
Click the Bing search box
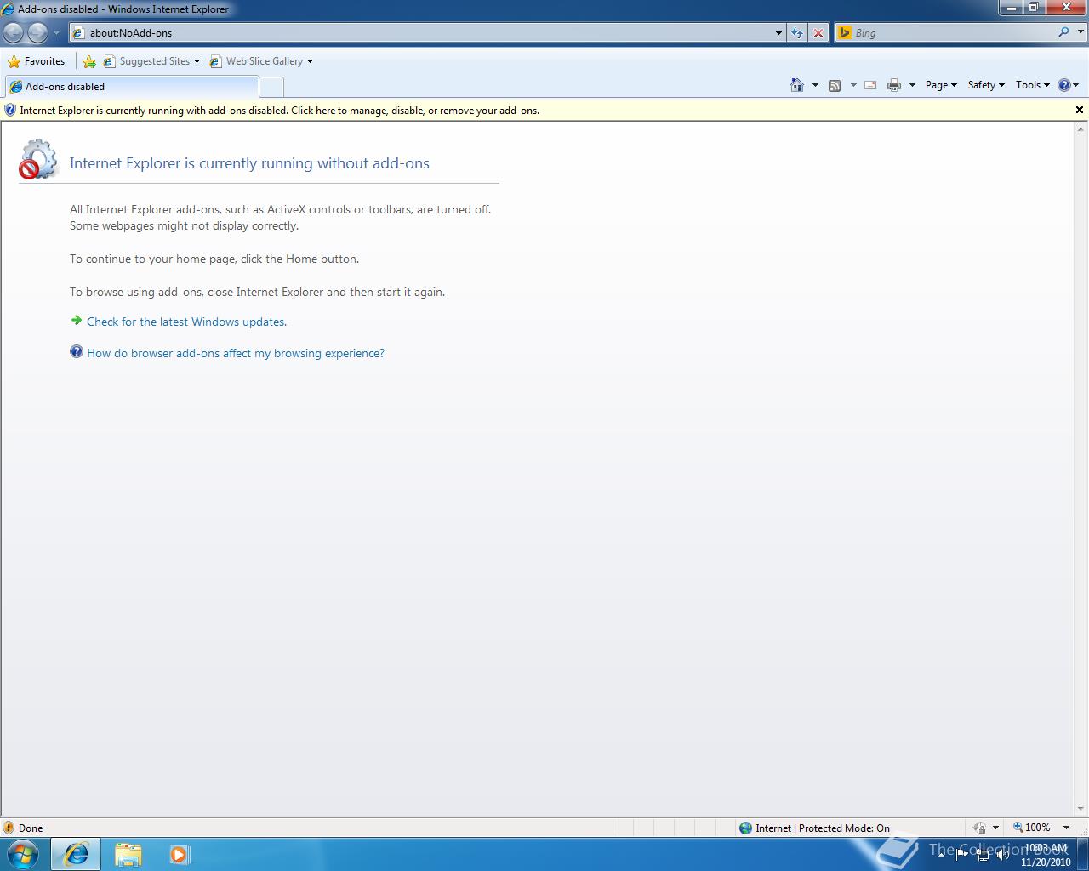click(x=944, y=32)
